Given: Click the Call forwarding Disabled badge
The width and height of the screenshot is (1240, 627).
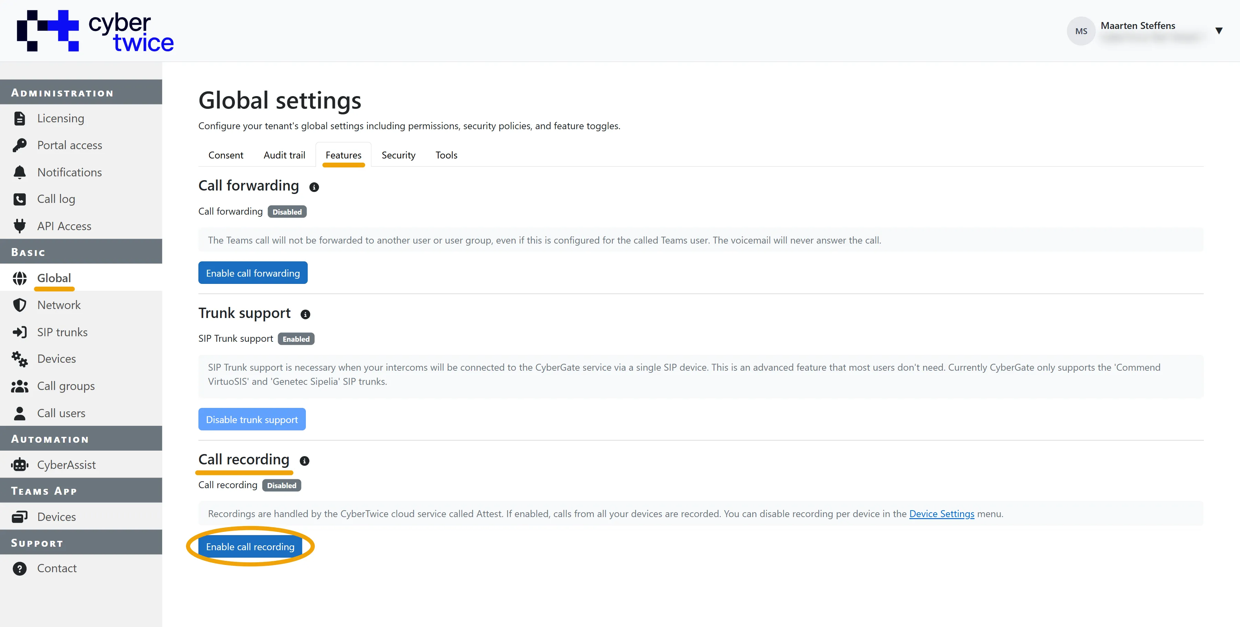Looking at the screenshot, I should coord(287,212).
